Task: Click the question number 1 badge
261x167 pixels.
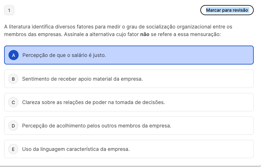Action: (9, 10)
